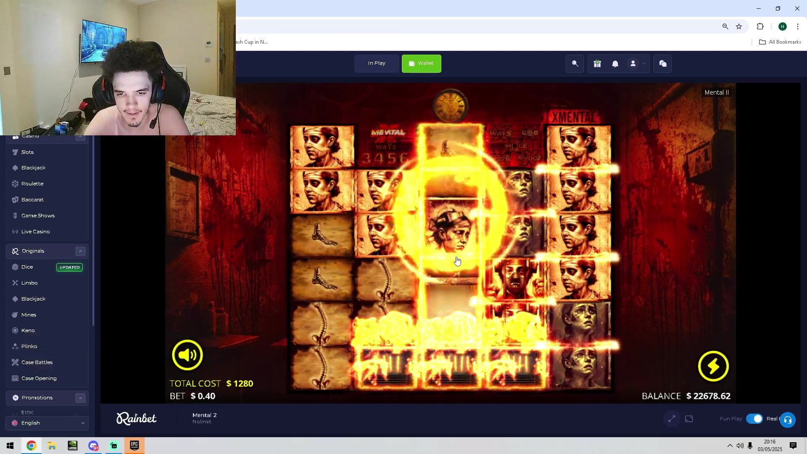Open taskbar volume icon
The width and height of the screenshot is (807, 454).
tap(740, 446)
